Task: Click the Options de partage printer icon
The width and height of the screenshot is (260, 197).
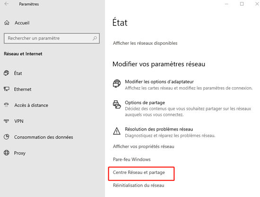Action: pos(117,104)
